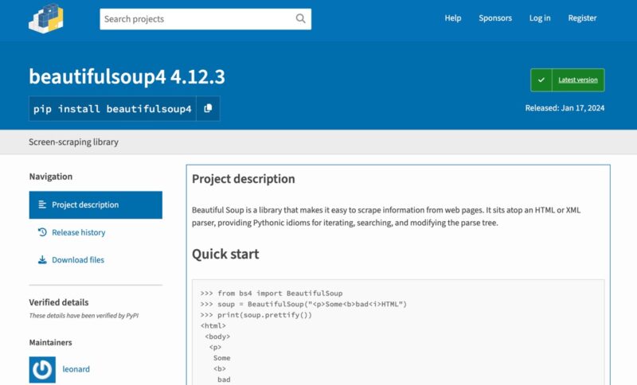Focus the Search projects field
This screenshot has height=385, width=637.
(x=205, y=19)
